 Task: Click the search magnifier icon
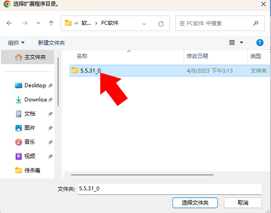pos(256,23)
